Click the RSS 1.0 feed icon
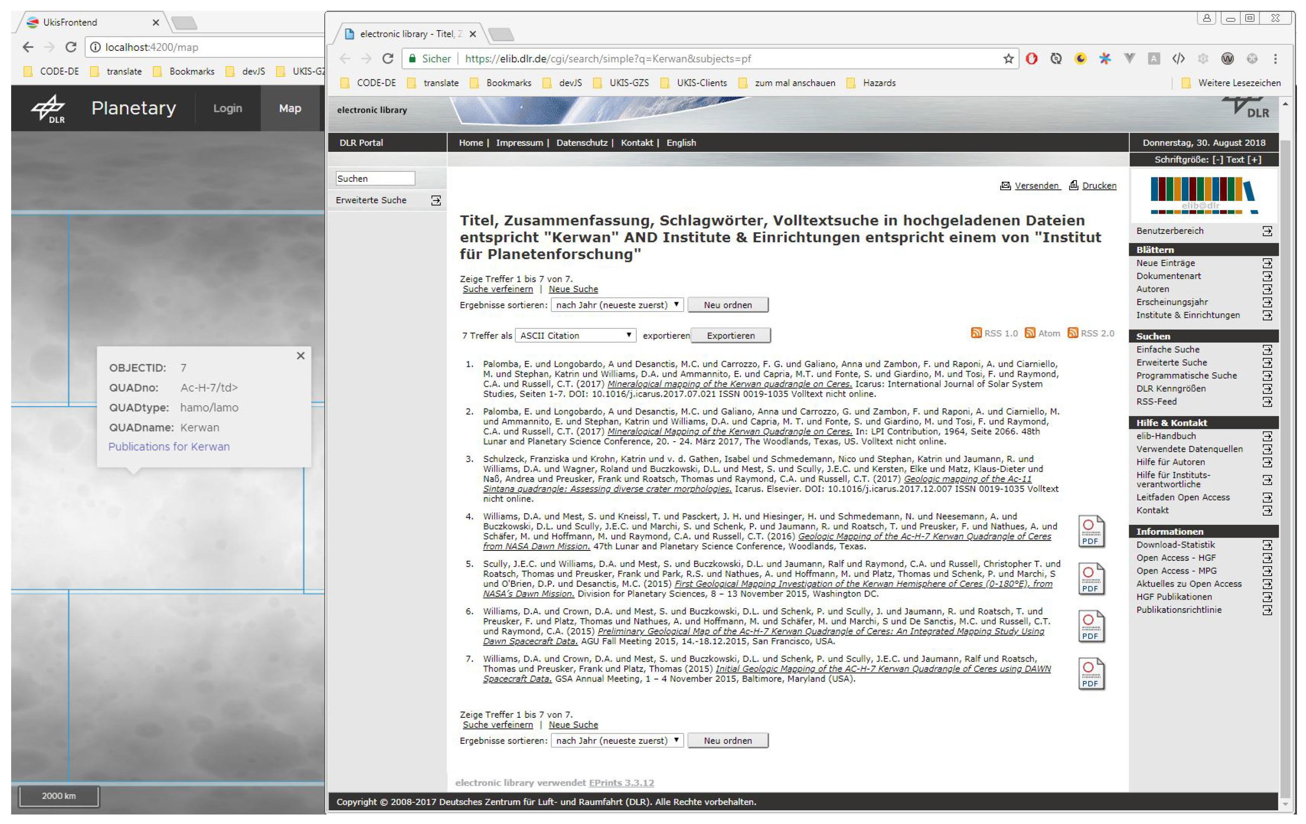Screen dimensions: 1306x824 pyautogui.click(x=976, y=333)
